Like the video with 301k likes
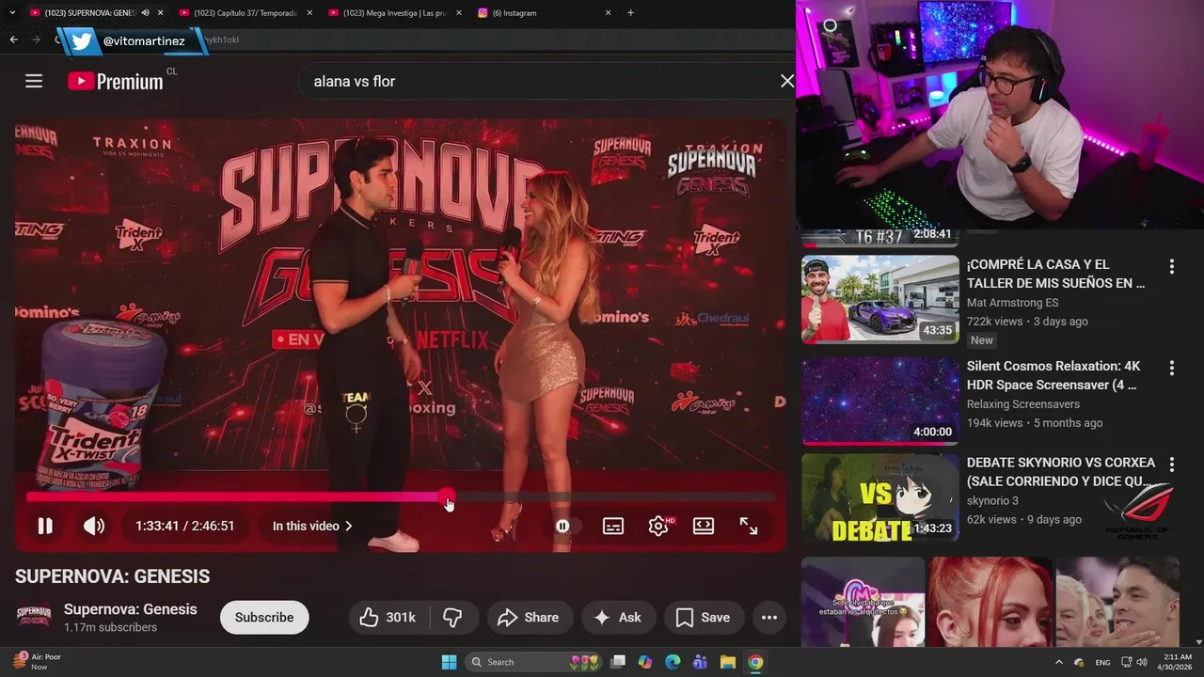The width and height of the screenshot is (1204, 677). tap(388, 617)
